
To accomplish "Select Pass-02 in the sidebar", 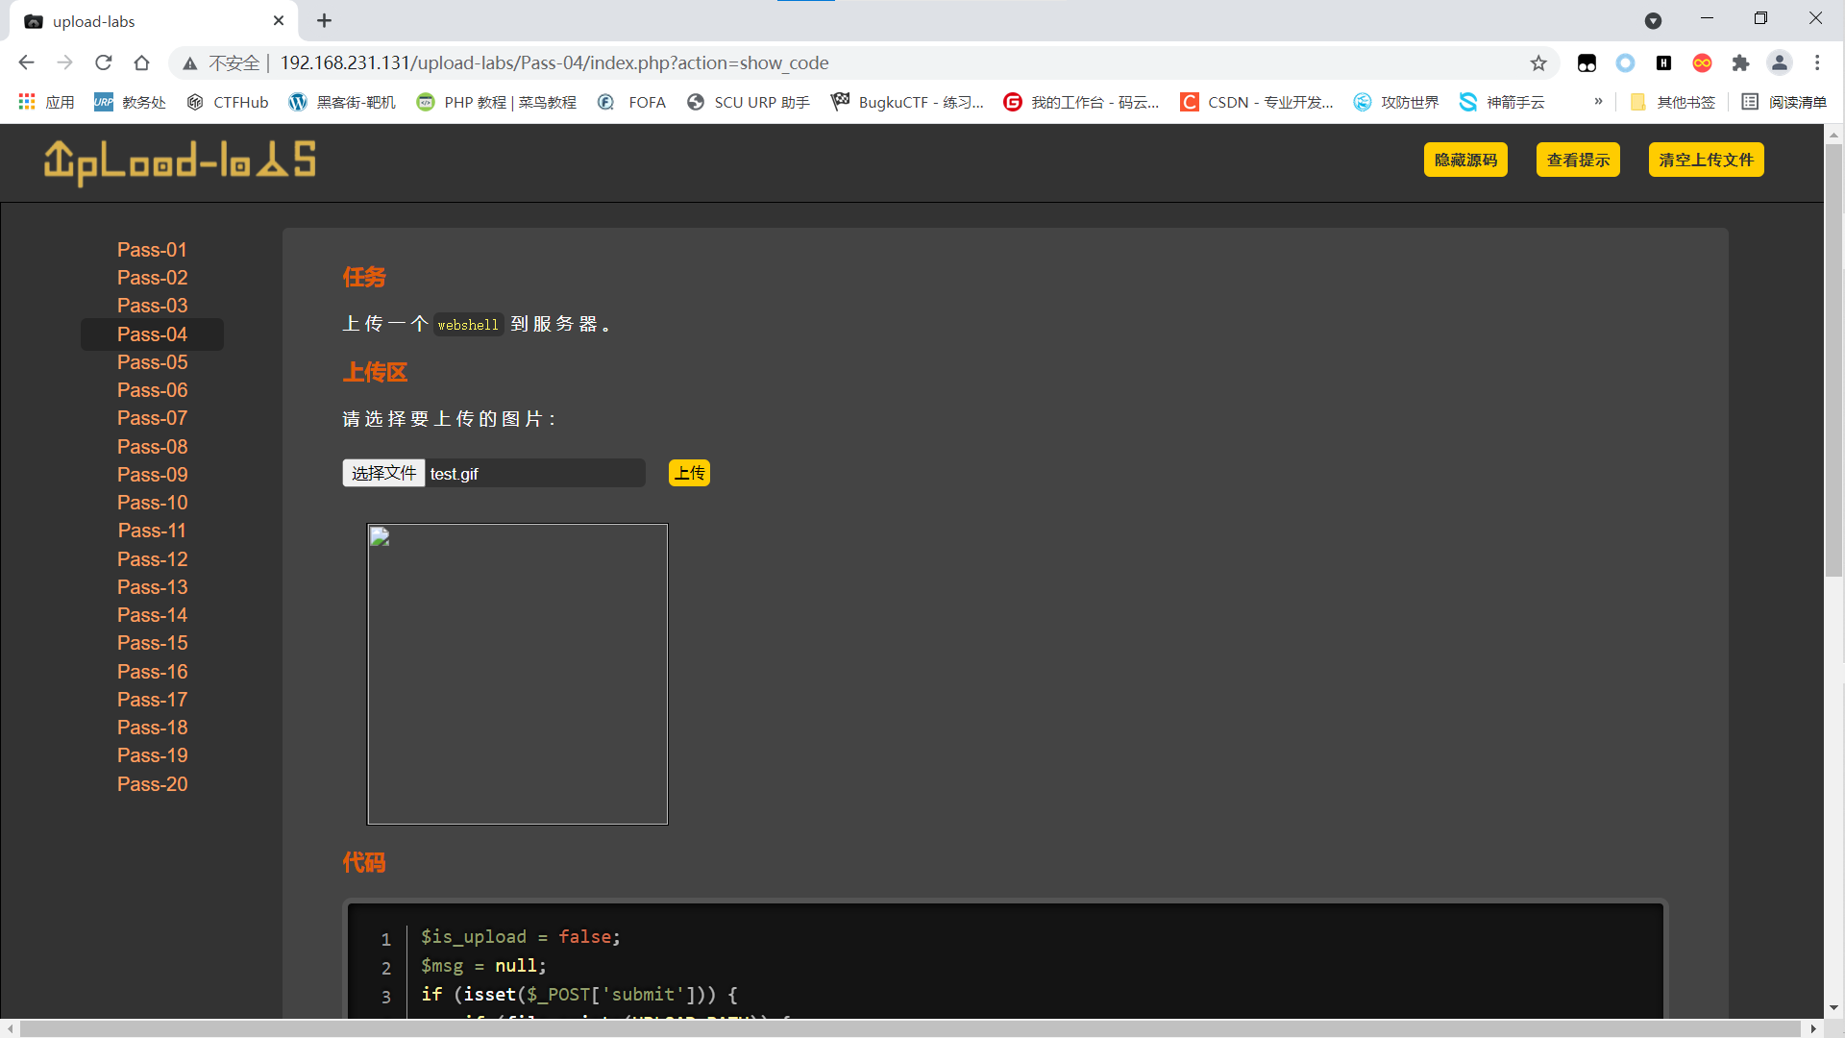I will (152, 278).
